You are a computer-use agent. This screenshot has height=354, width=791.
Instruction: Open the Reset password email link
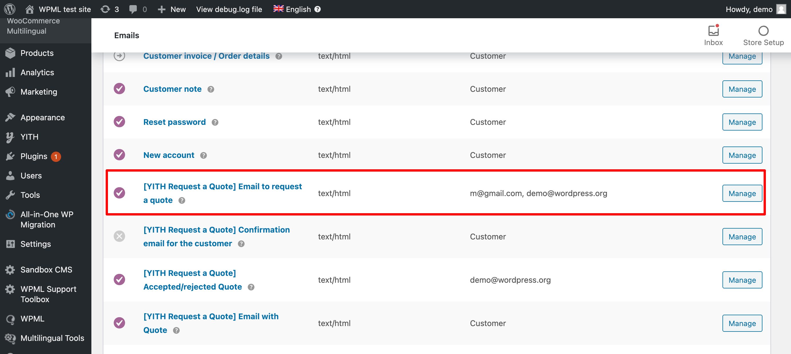(x=174, y=122)
